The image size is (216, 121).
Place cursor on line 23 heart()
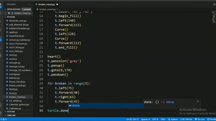(x=54, y=56)
